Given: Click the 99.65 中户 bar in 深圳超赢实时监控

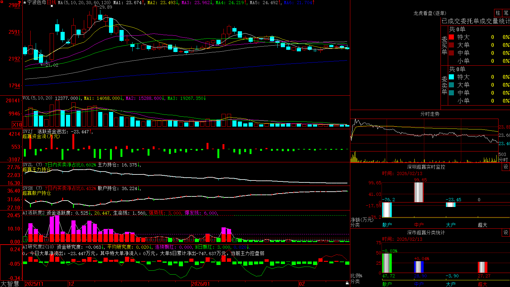Looking at the screenshot, I should pos(419,192).
